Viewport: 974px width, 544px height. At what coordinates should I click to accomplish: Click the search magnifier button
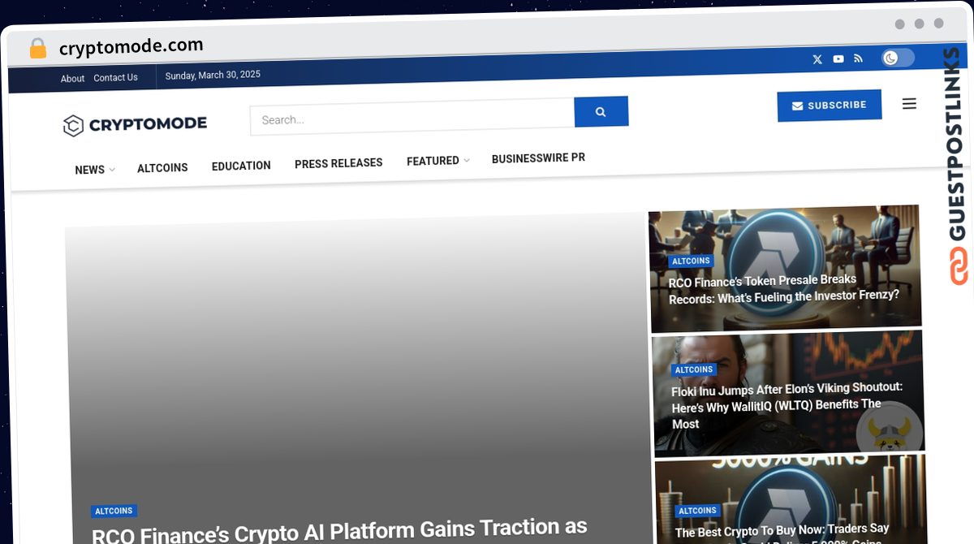[x=601, y=112]
